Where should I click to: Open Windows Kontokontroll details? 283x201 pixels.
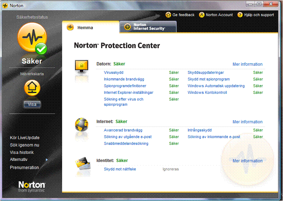(x=207, y=92)
